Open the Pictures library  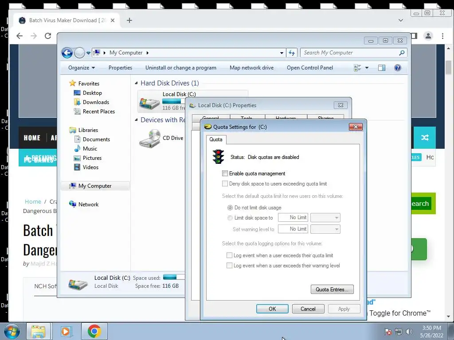coord(88,158)
